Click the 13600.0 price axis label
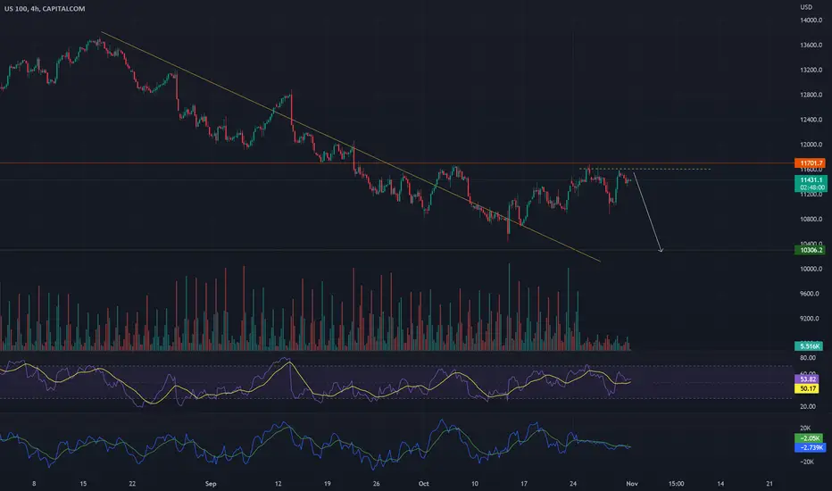 point(811,46)
